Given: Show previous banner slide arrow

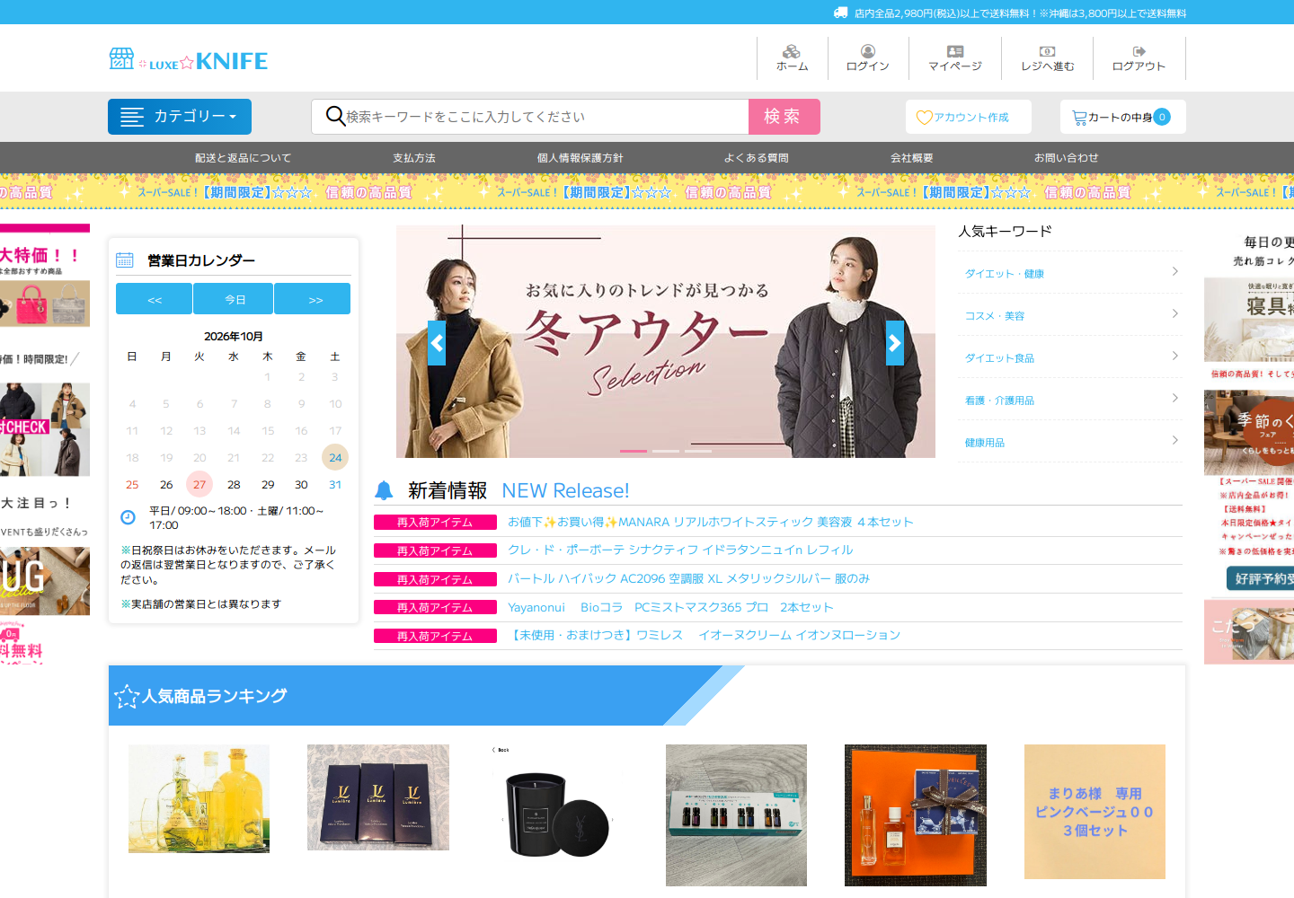Looking at the screenshot, I should click(437, 343).
